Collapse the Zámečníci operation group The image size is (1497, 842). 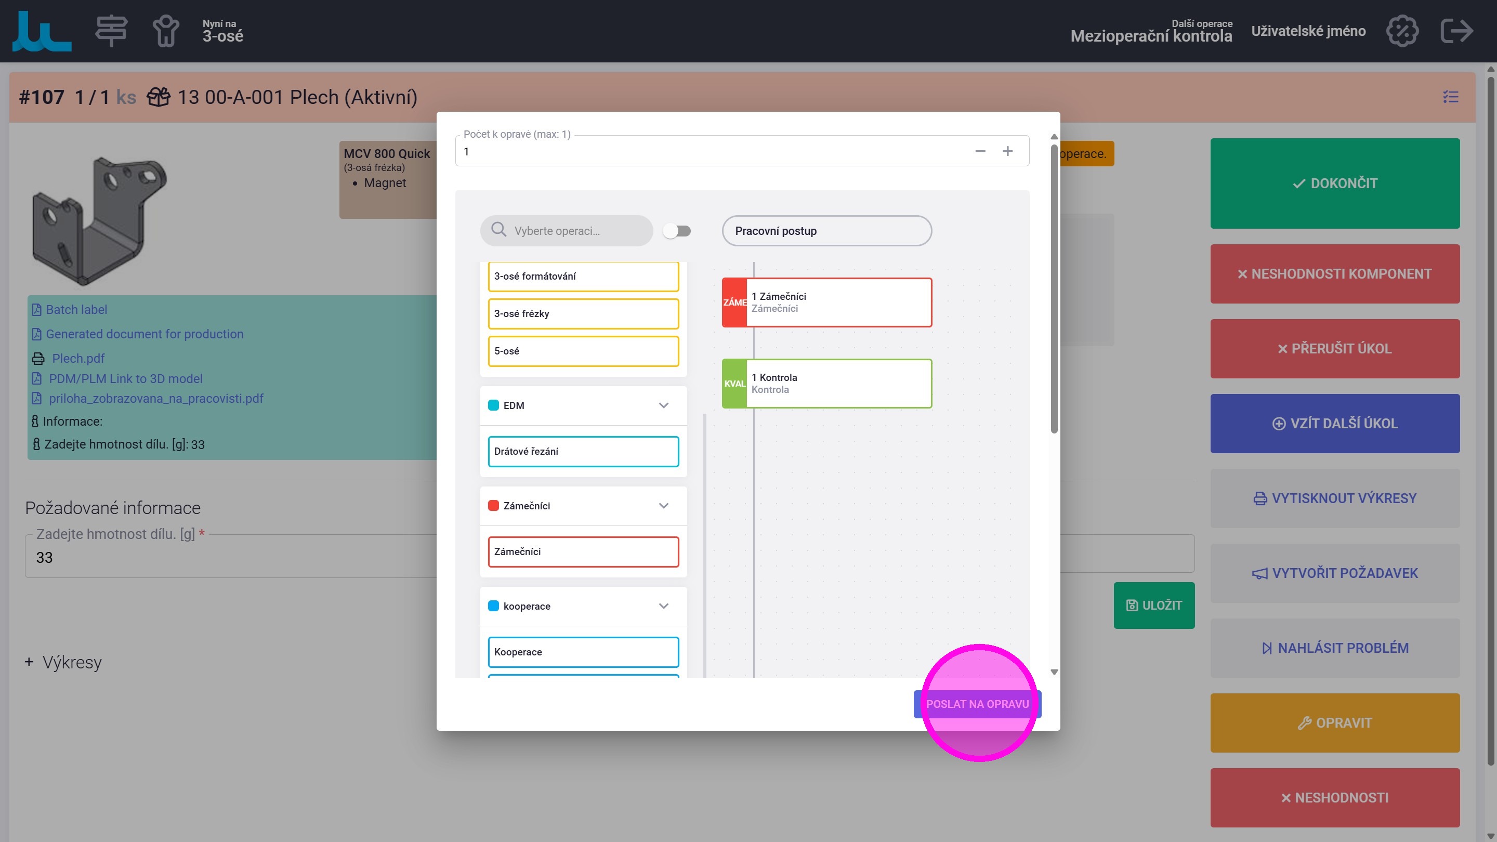pos(664,506)
